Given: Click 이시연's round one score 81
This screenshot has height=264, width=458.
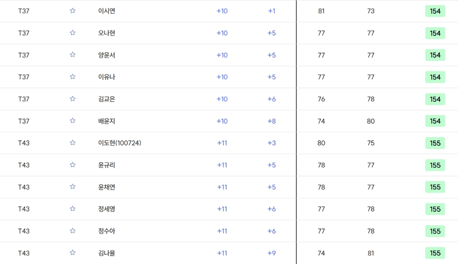Looking at the screenshot, I should click(321, 11).
